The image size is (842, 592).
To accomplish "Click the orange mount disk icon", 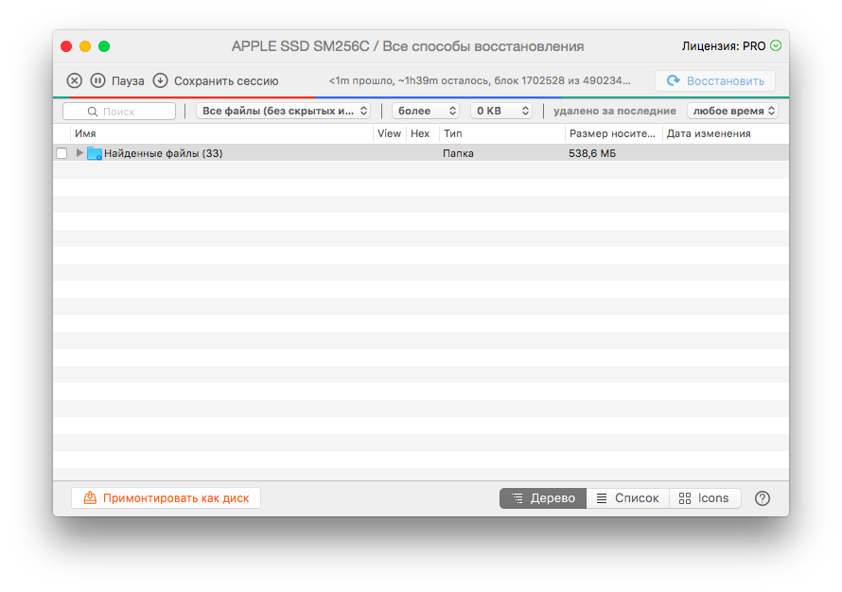I will point(90,497).
